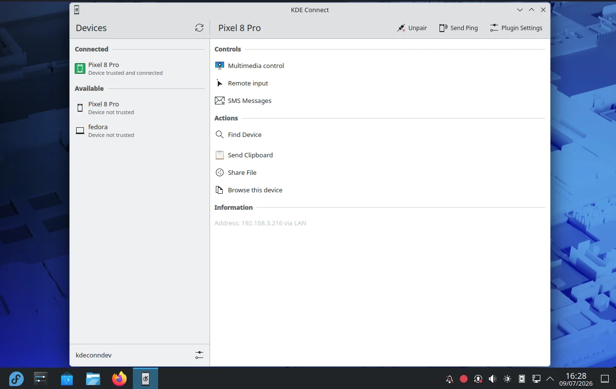The image size is (616, 389).
Task: Open software updates tray icon
Action: [478, 379]
